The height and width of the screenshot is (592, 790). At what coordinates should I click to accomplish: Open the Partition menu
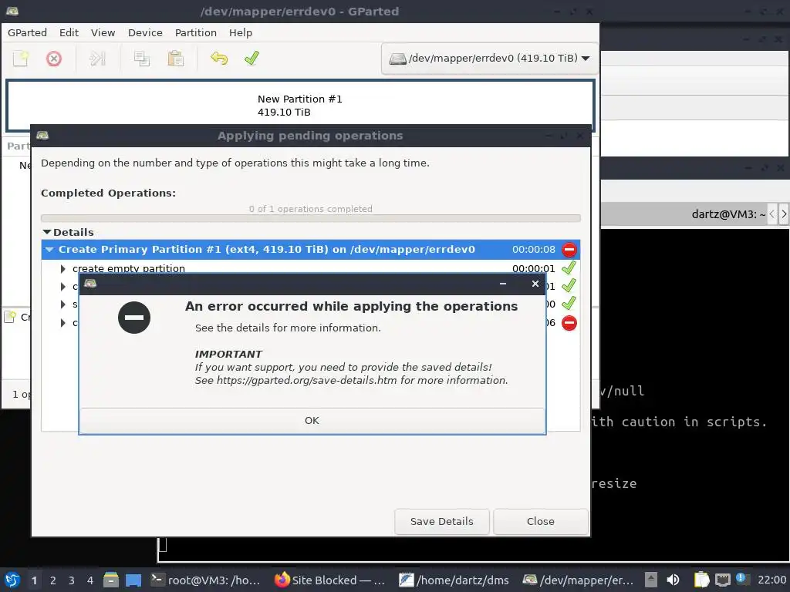(195, 32)
